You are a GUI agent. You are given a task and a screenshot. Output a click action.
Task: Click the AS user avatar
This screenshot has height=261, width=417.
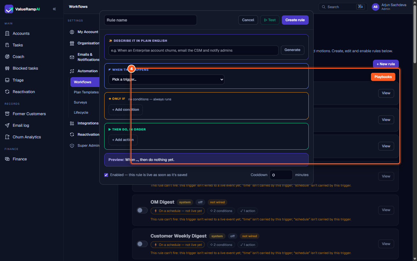coord(376,7)
